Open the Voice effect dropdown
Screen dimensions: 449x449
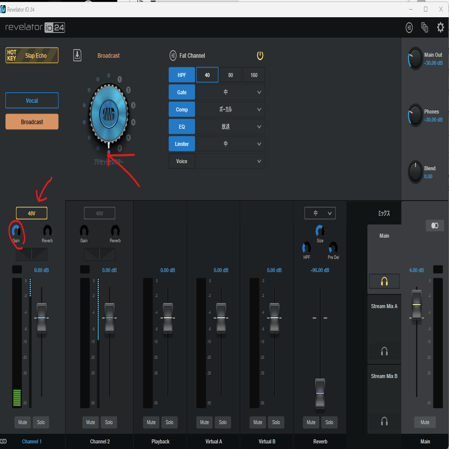coord(231,161)
